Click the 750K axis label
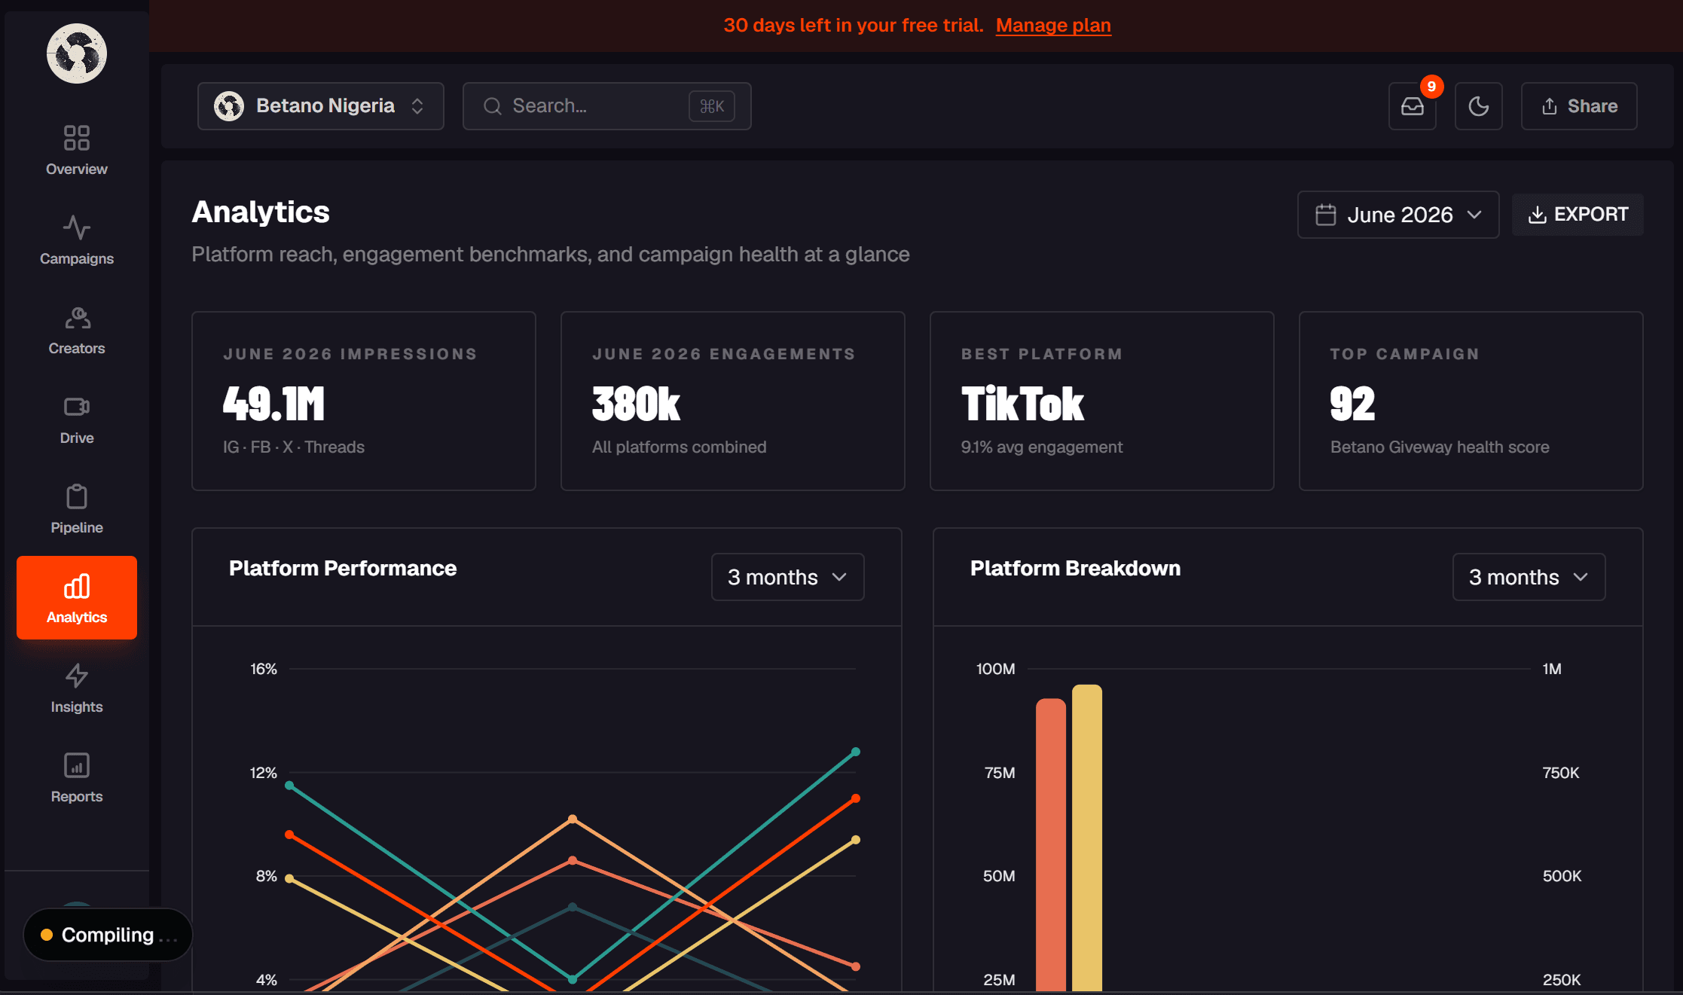This screenshot has height=995, width=1683. click(x=1561, y=773)
